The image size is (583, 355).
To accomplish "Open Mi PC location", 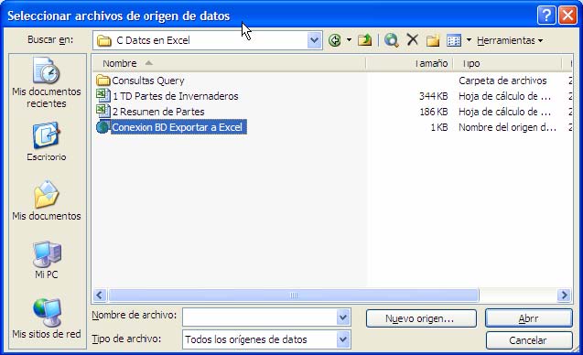I will click(x=47, y=260).
